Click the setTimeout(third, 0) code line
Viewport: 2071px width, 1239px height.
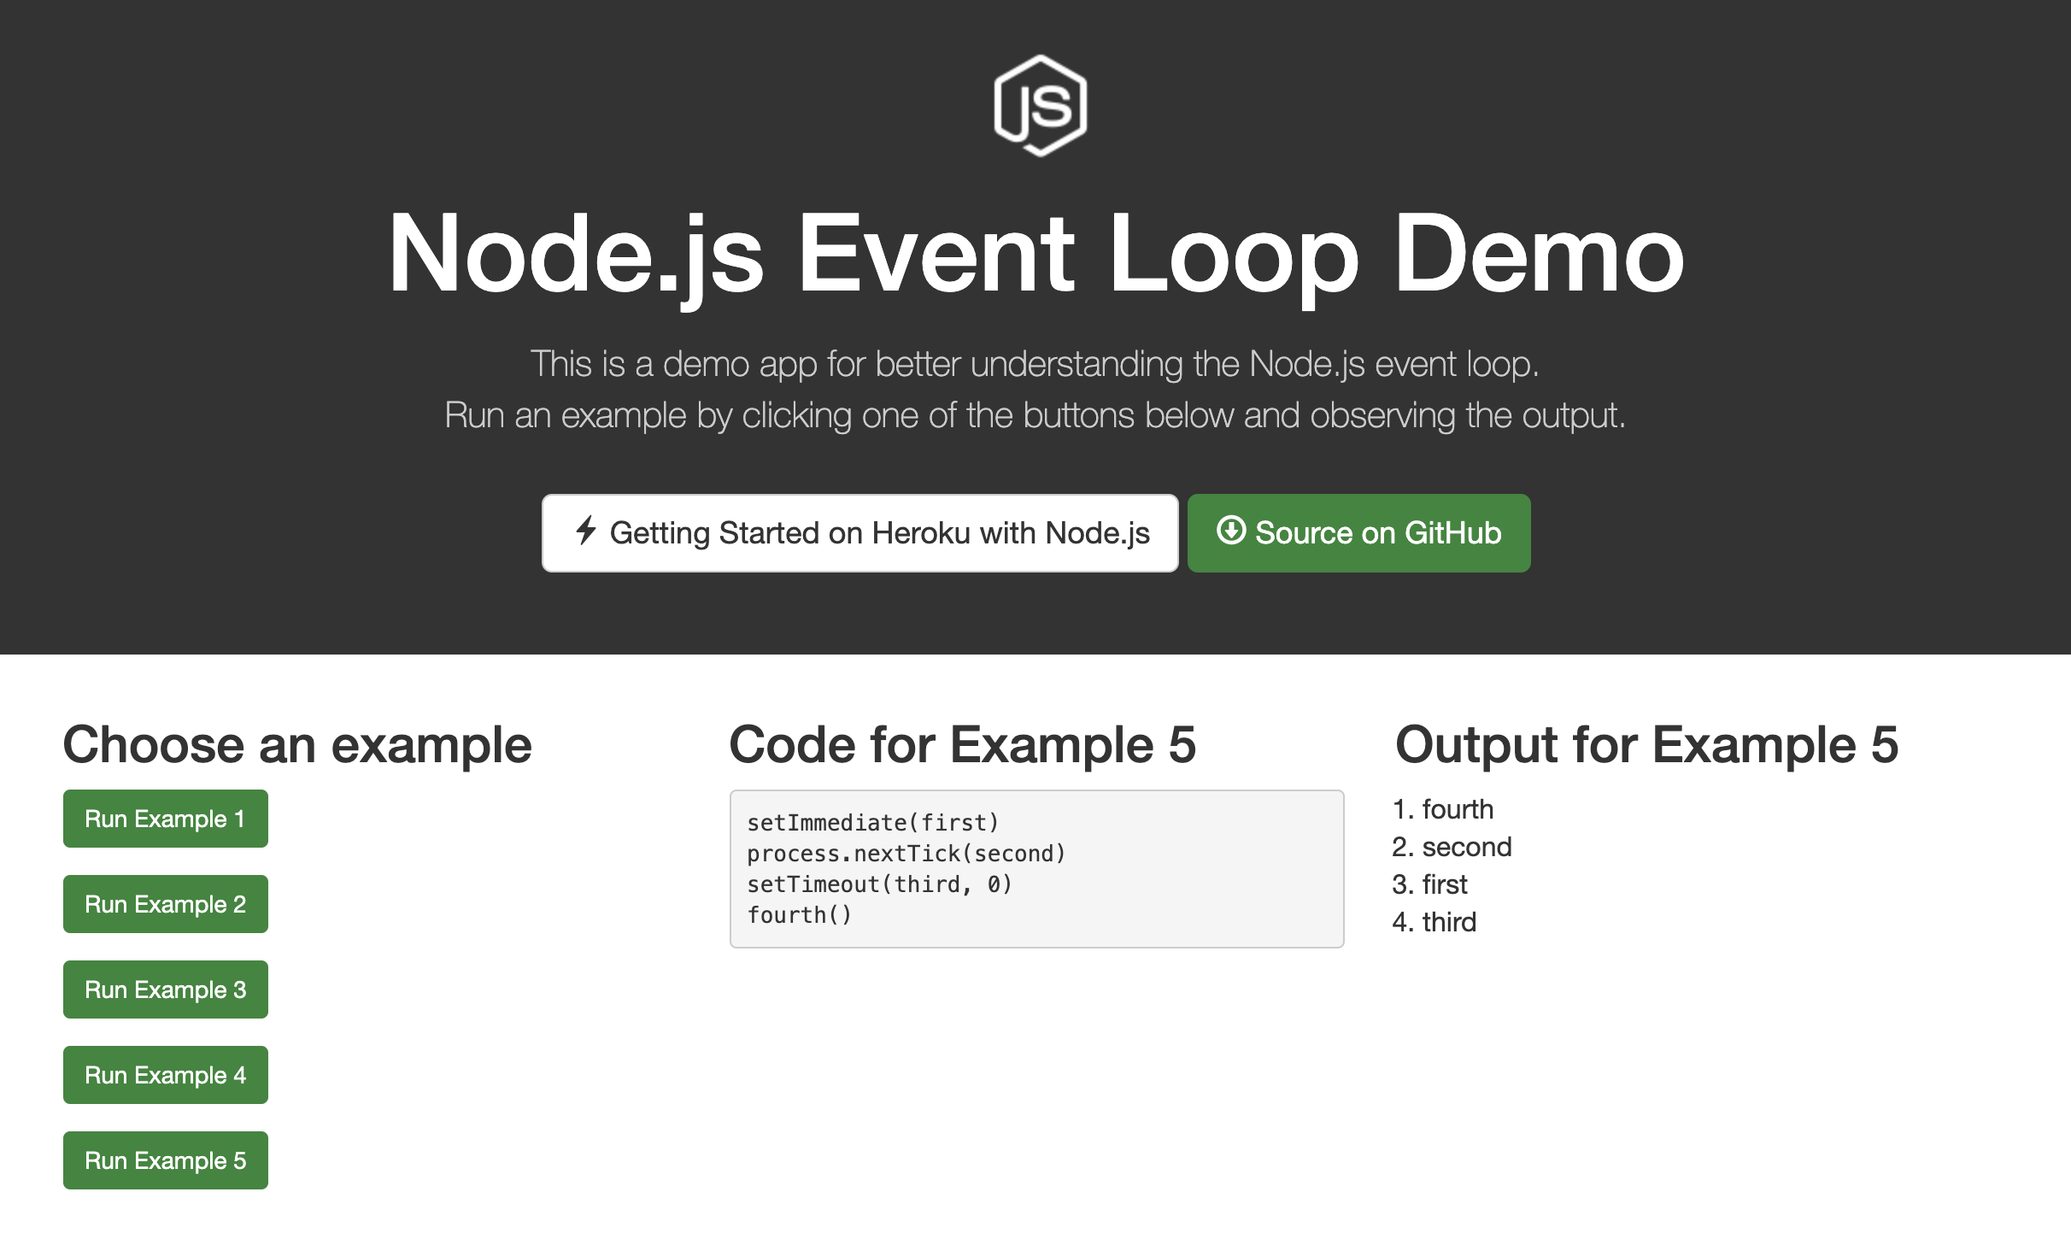pos(879,884)
